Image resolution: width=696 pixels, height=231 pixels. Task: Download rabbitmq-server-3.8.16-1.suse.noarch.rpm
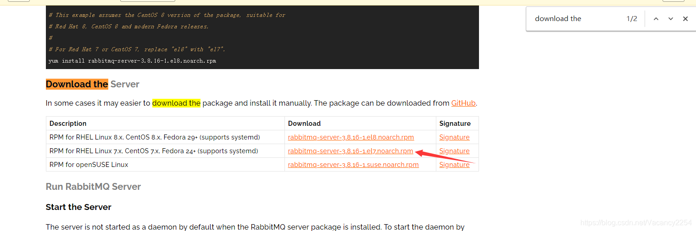tap(353, 165)
